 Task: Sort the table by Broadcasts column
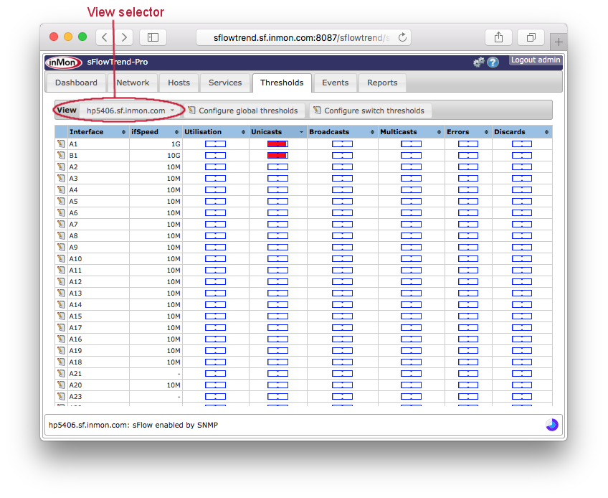pyautogui.click(x=343, y=132)
